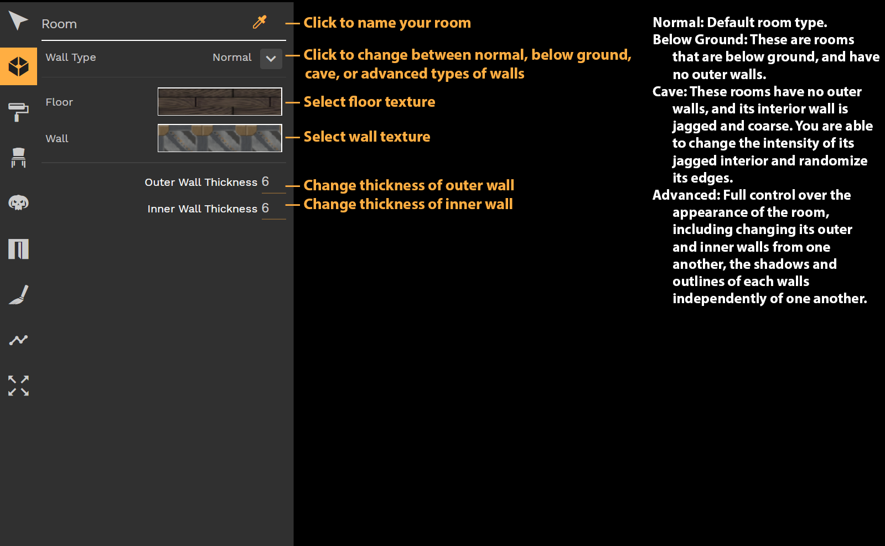Viewport: 885px width, 546px height.
Task: Choose the door portal tool
Action: [18, 249]
